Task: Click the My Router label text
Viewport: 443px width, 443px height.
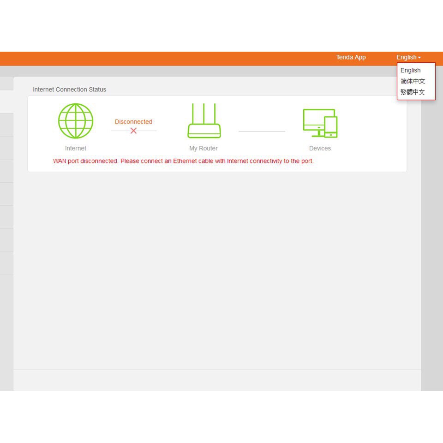Action: point(204,148)
